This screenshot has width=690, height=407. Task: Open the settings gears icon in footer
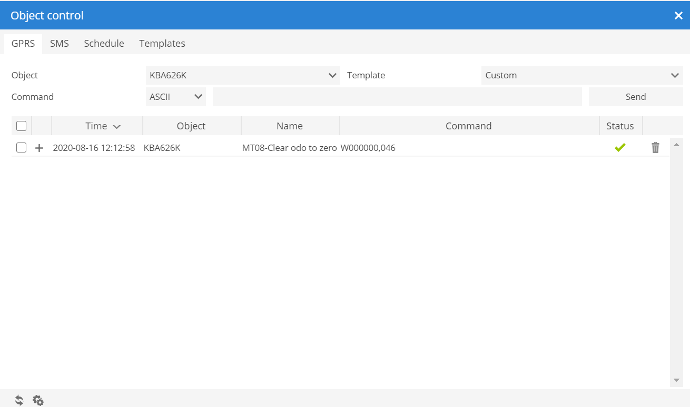point(38,400)
